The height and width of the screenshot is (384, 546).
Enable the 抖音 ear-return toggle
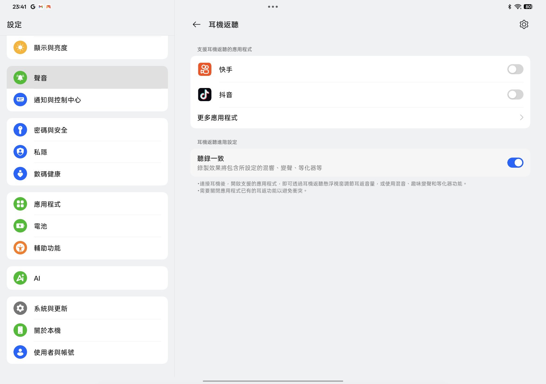click(515, 95)
